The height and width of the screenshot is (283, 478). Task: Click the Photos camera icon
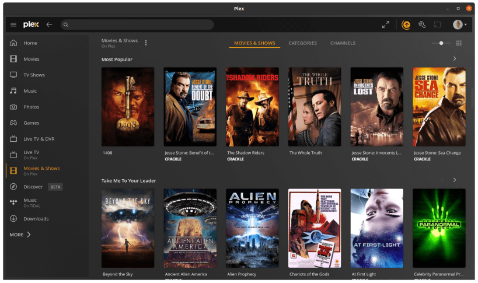13,107
